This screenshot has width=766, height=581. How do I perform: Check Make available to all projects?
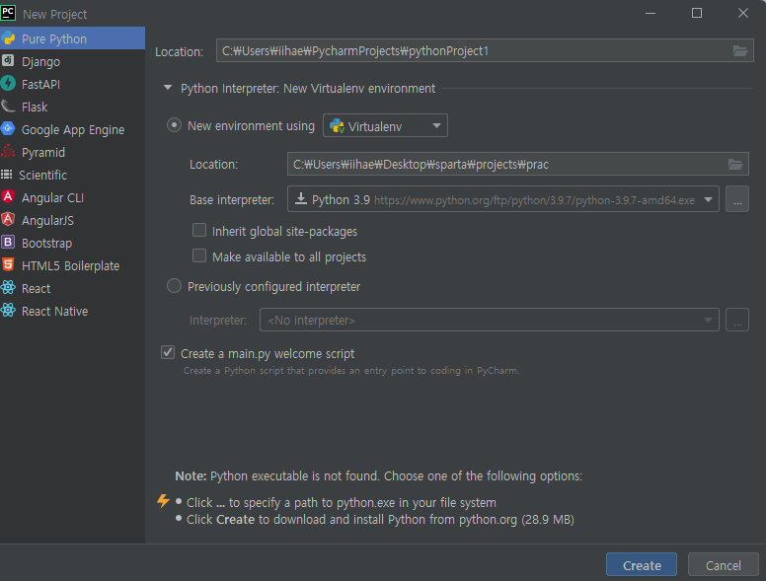tap(199, 255)
